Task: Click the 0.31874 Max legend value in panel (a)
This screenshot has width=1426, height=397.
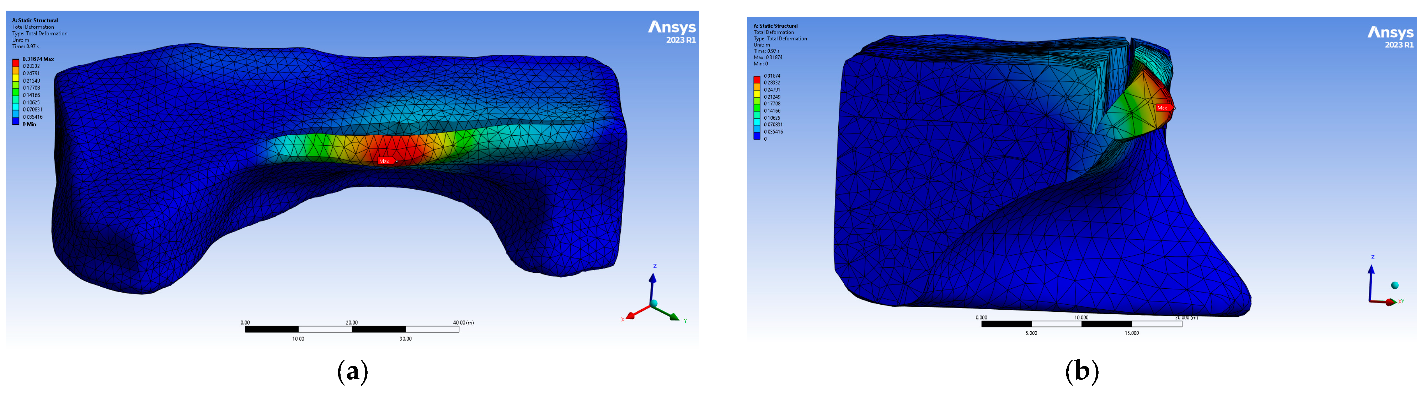Action: 38,59
